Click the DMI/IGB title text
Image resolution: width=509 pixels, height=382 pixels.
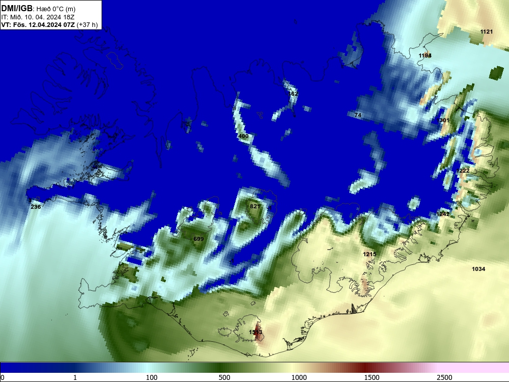[17, 8]
